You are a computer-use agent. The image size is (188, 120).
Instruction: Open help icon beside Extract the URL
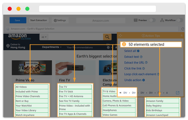pyautogui.click(x=146, y=62)
